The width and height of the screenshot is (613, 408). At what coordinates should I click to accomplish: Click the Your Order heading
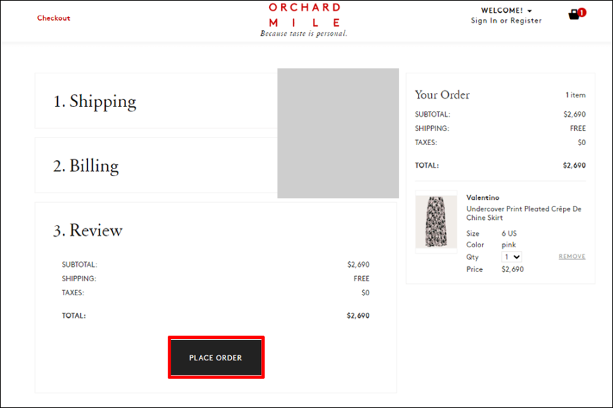pyautogui.click(x=442, y=94)
